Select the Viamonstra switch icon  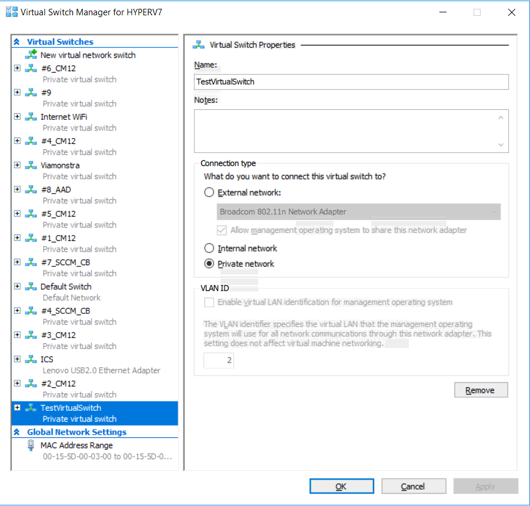(31, 165)
